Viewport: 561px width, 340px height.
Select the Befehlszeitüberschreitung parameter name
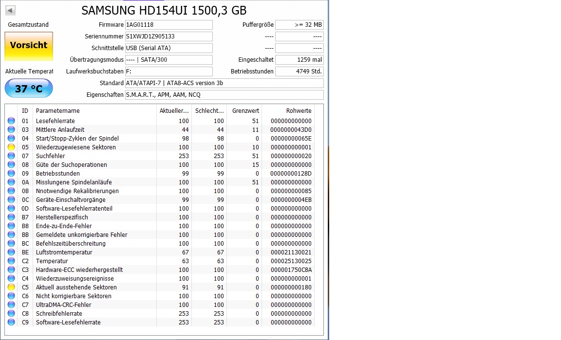click(71, 244)
